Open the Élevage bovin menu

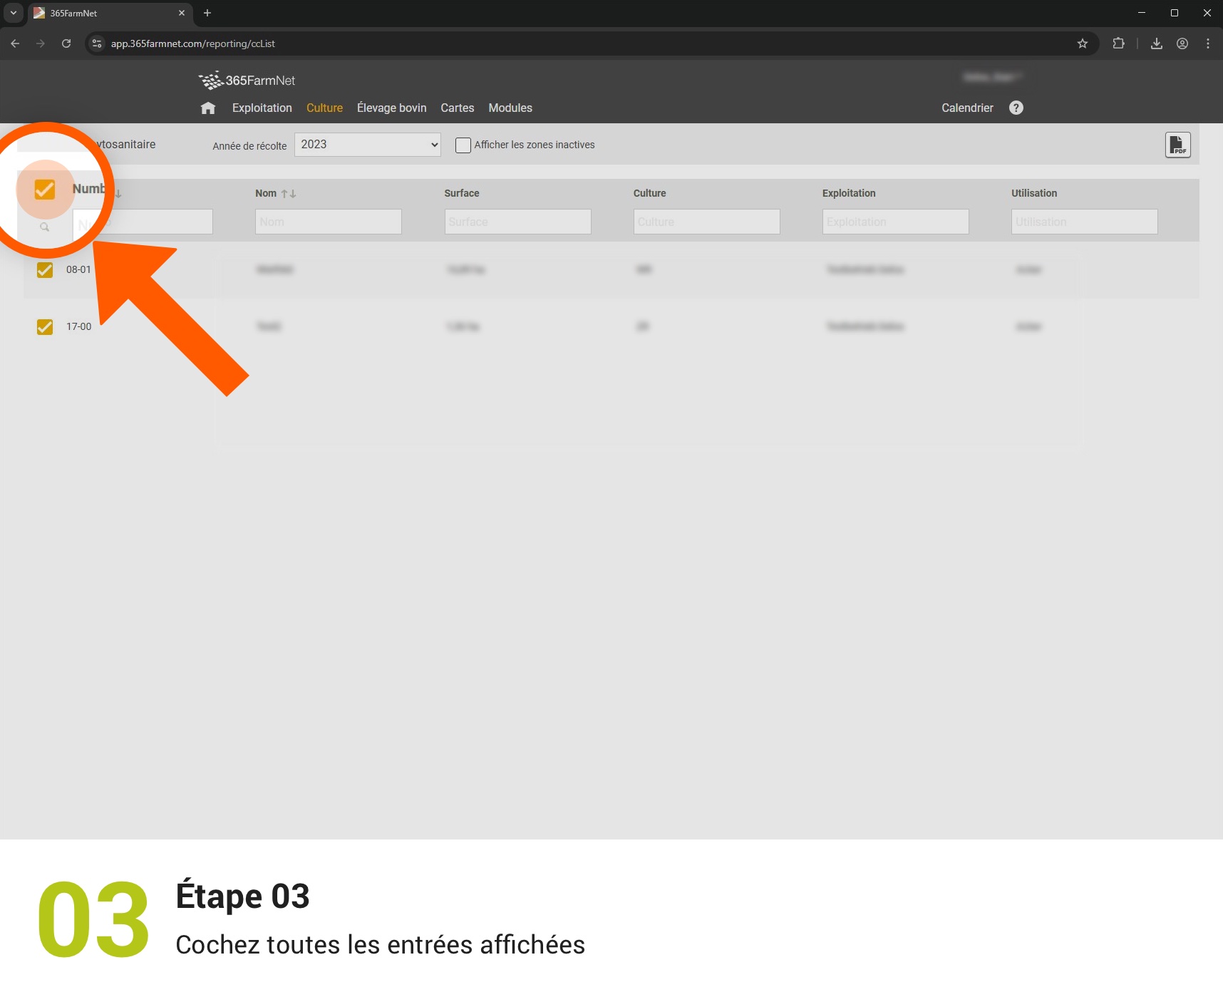(x=391, y=108)
